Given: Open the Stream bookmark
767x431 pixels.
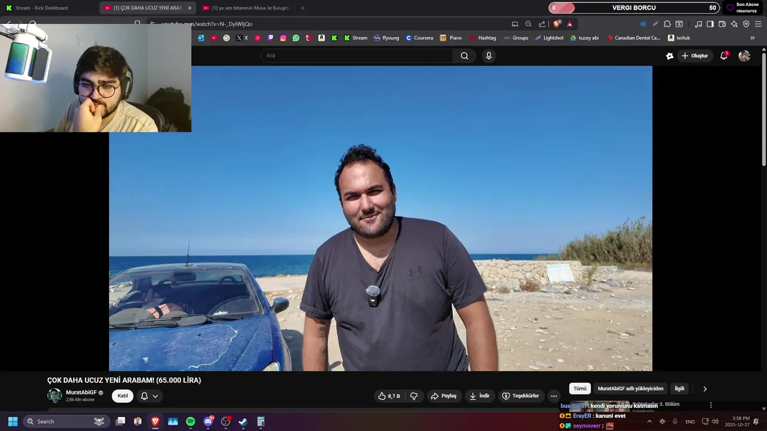Looking at the screenshot, I should (356, 38).
